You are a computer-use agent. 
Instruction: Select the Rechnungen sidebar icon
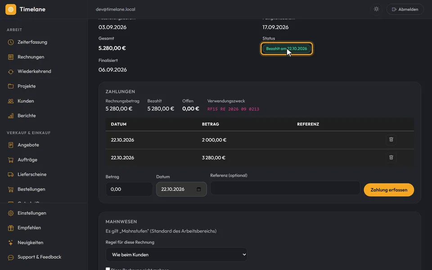11,57
